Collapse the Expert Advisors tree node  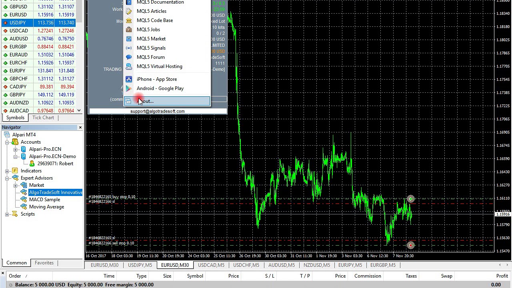coord(7,178)
